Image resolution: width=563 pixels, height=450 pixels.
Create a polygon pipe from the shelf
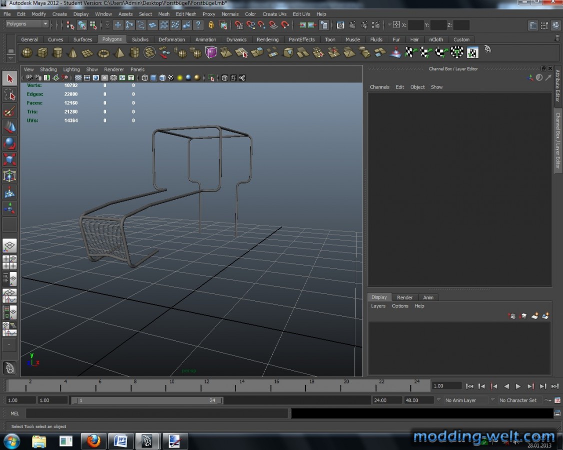[134, 53]
